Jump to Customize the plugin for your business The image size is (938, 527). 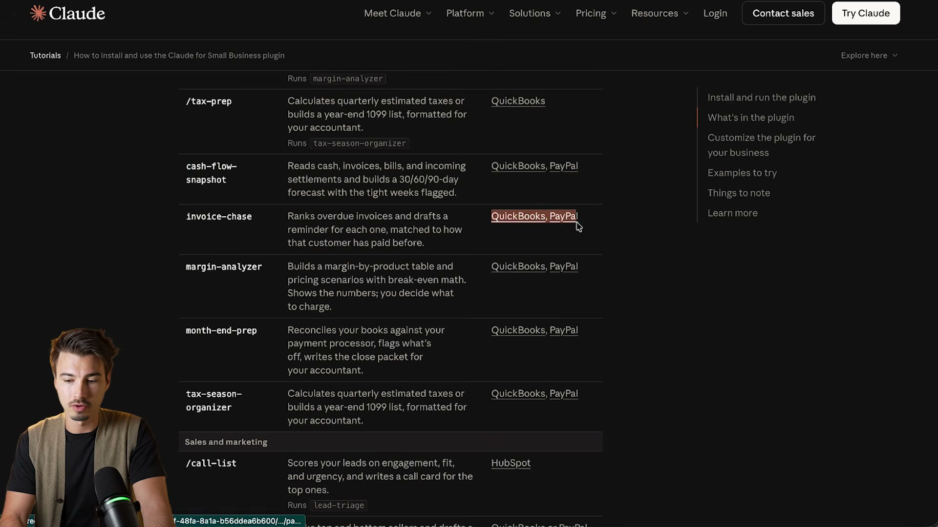[x=762, y=145]
